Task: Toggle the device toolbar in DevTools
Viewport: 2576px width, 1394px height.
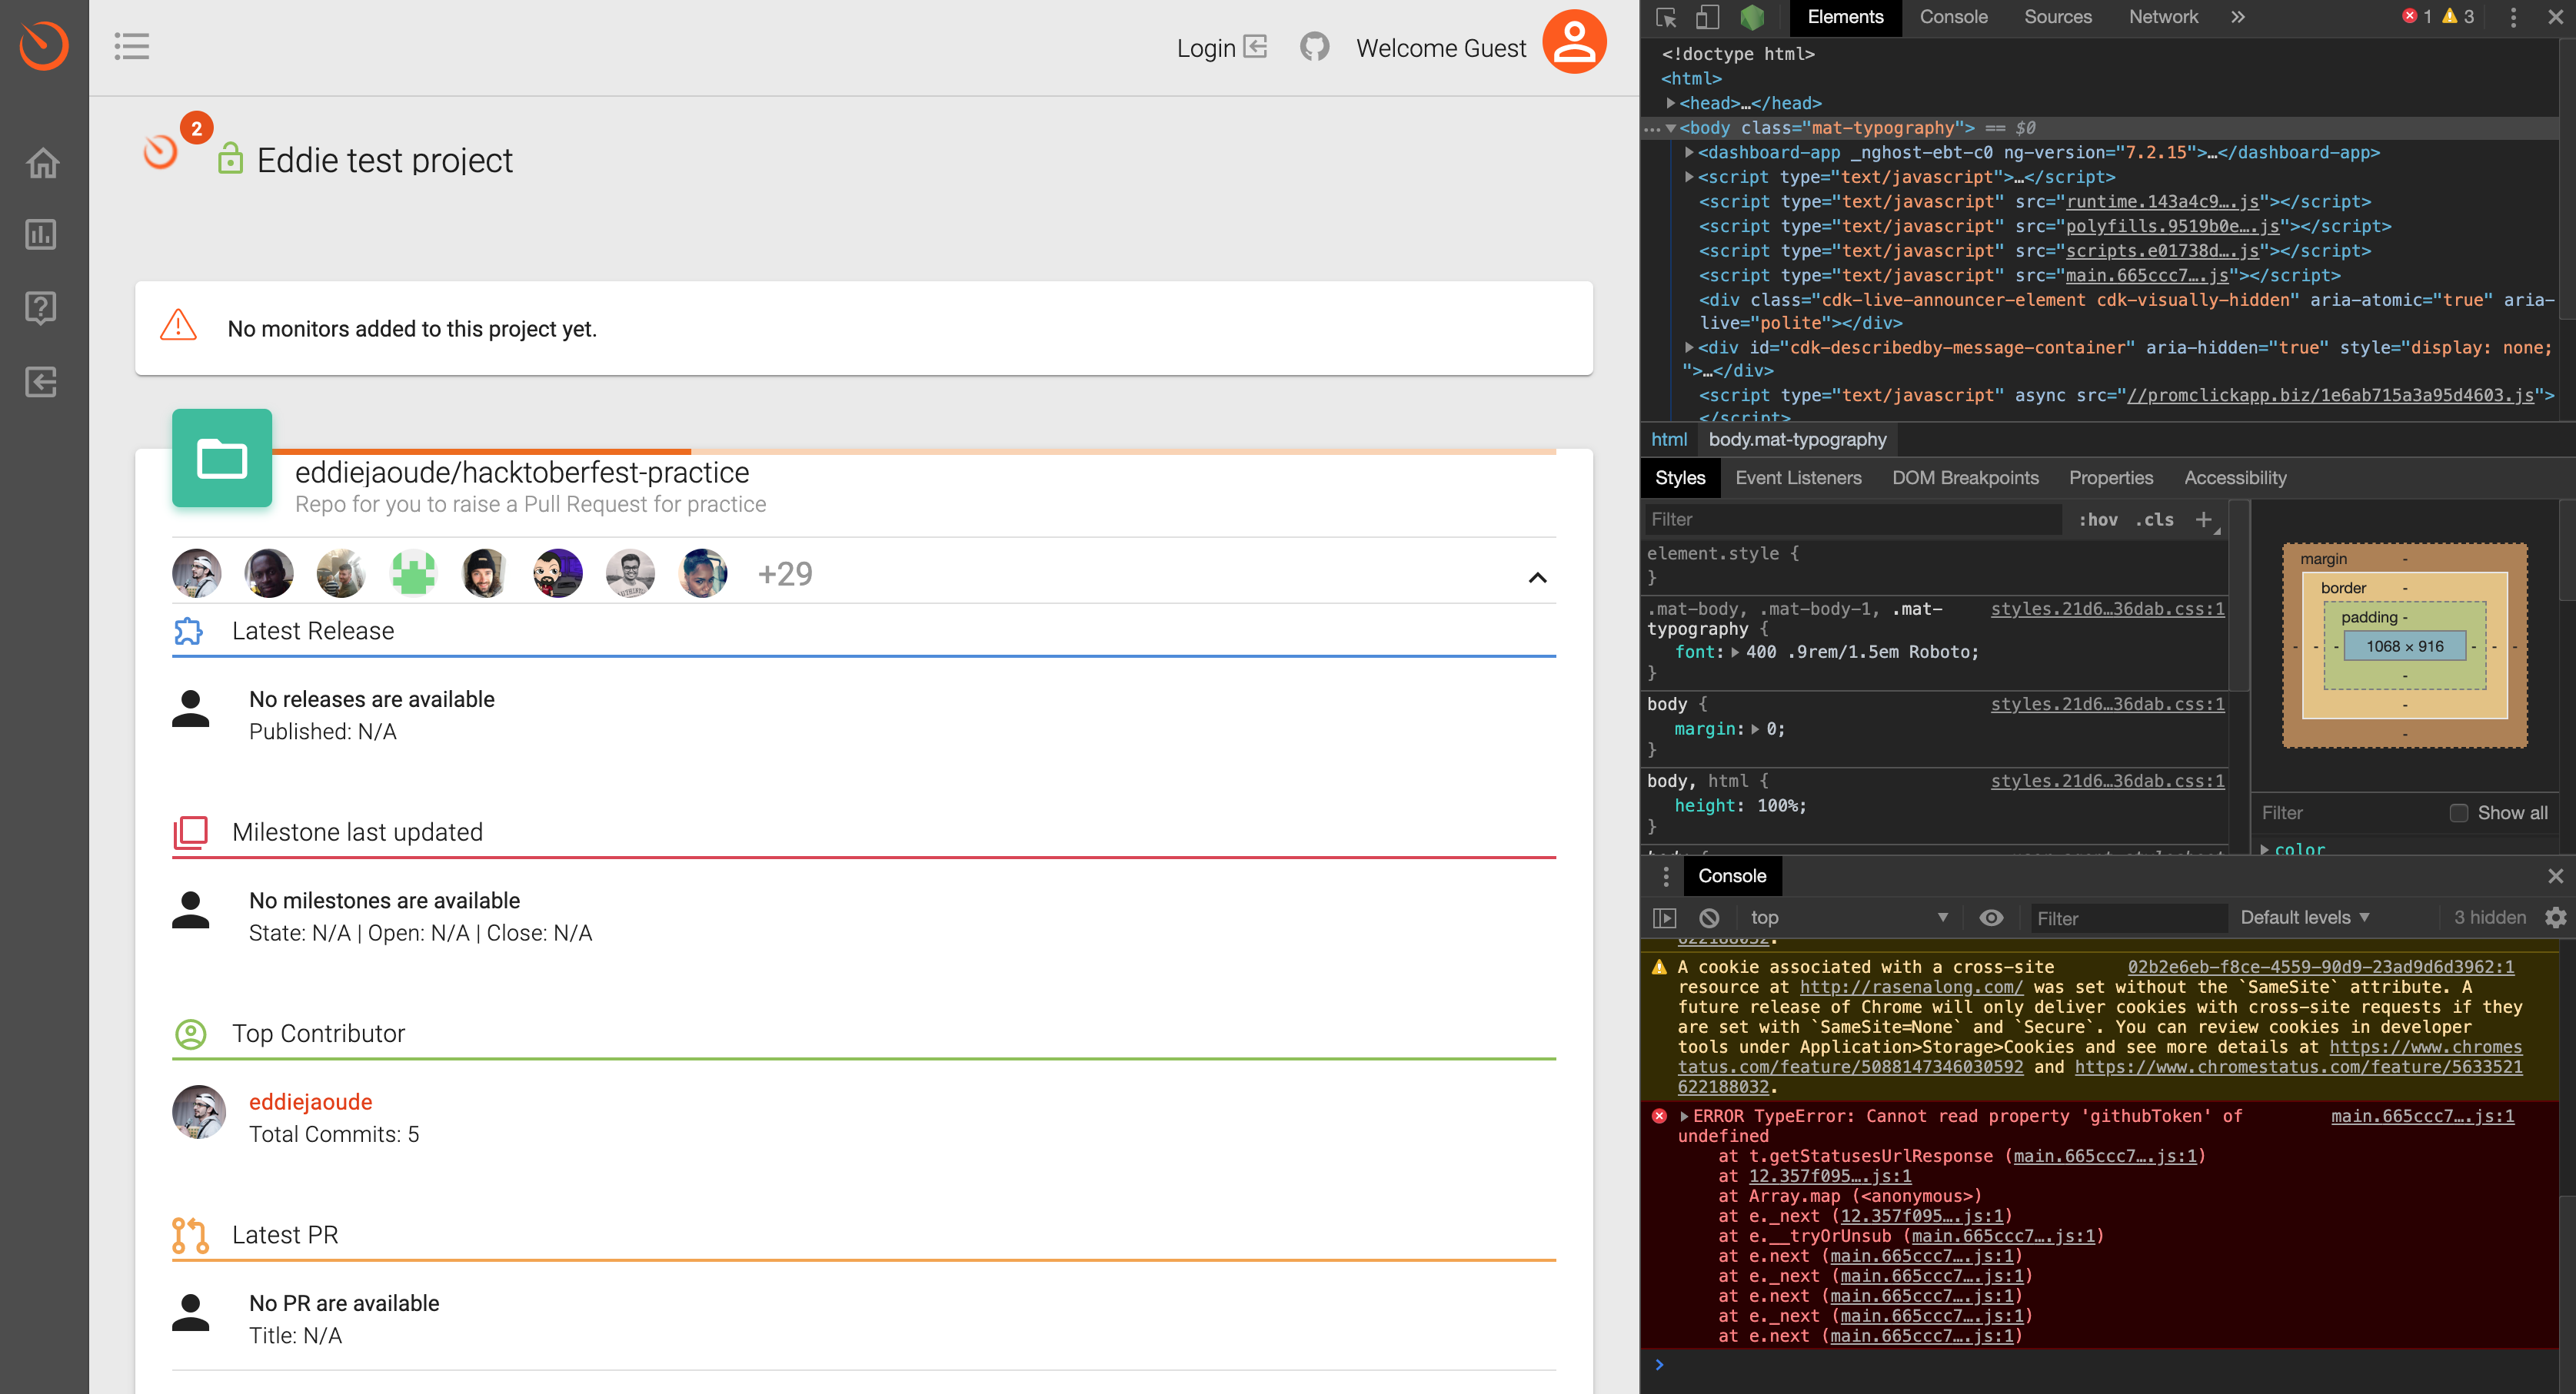Action: (x=1706, y=17)
